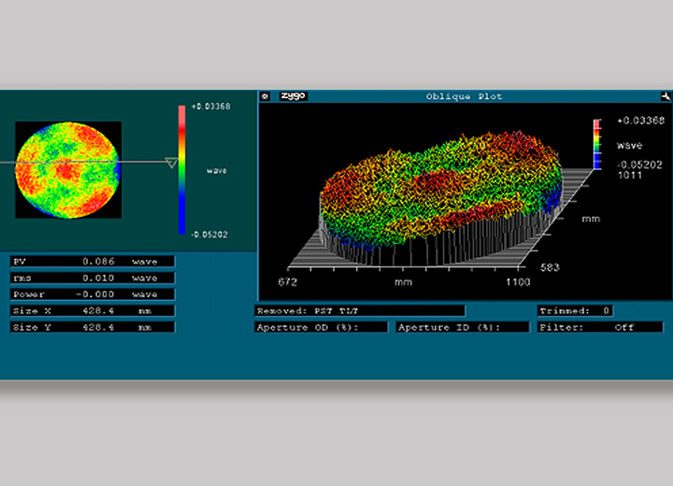
Task: Click the window menu icon left of zygo
Action: (265, 96)
